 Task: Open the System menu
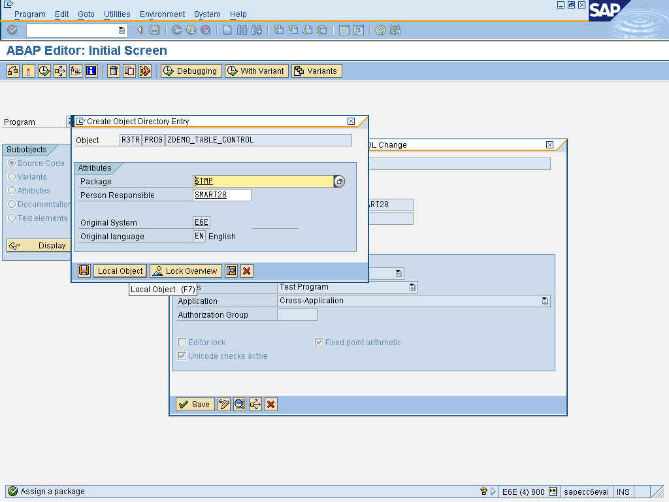point(207,14)
